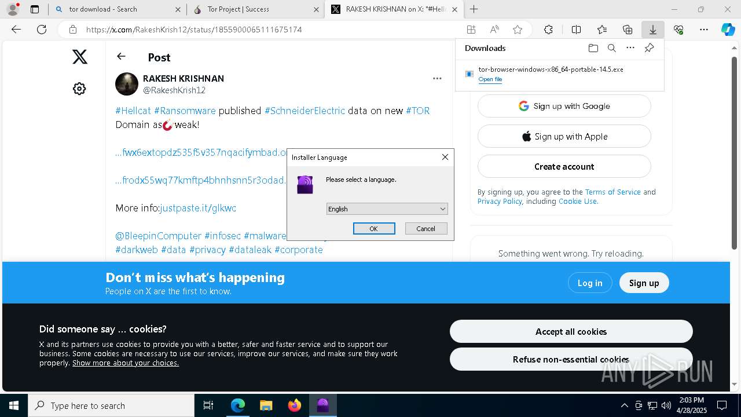Open File Explorer from the taskbar

point(266,405)
